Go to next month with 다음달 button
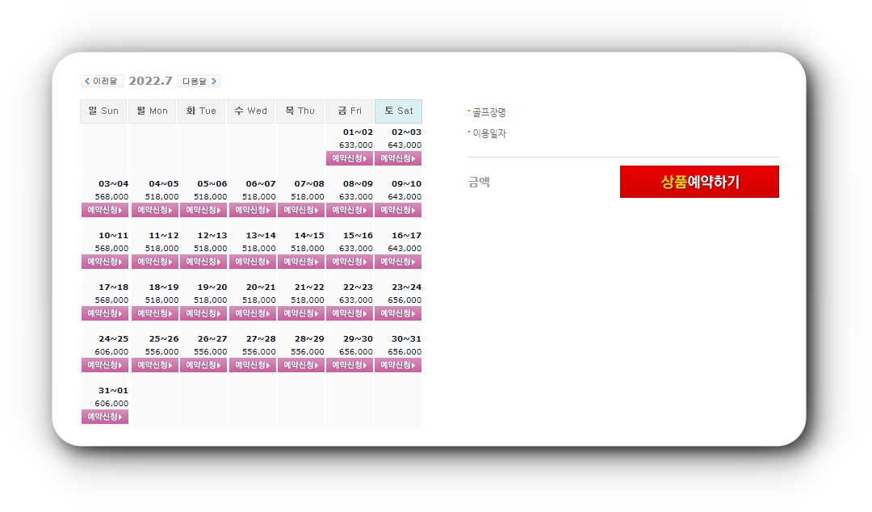 click(199, 82)
